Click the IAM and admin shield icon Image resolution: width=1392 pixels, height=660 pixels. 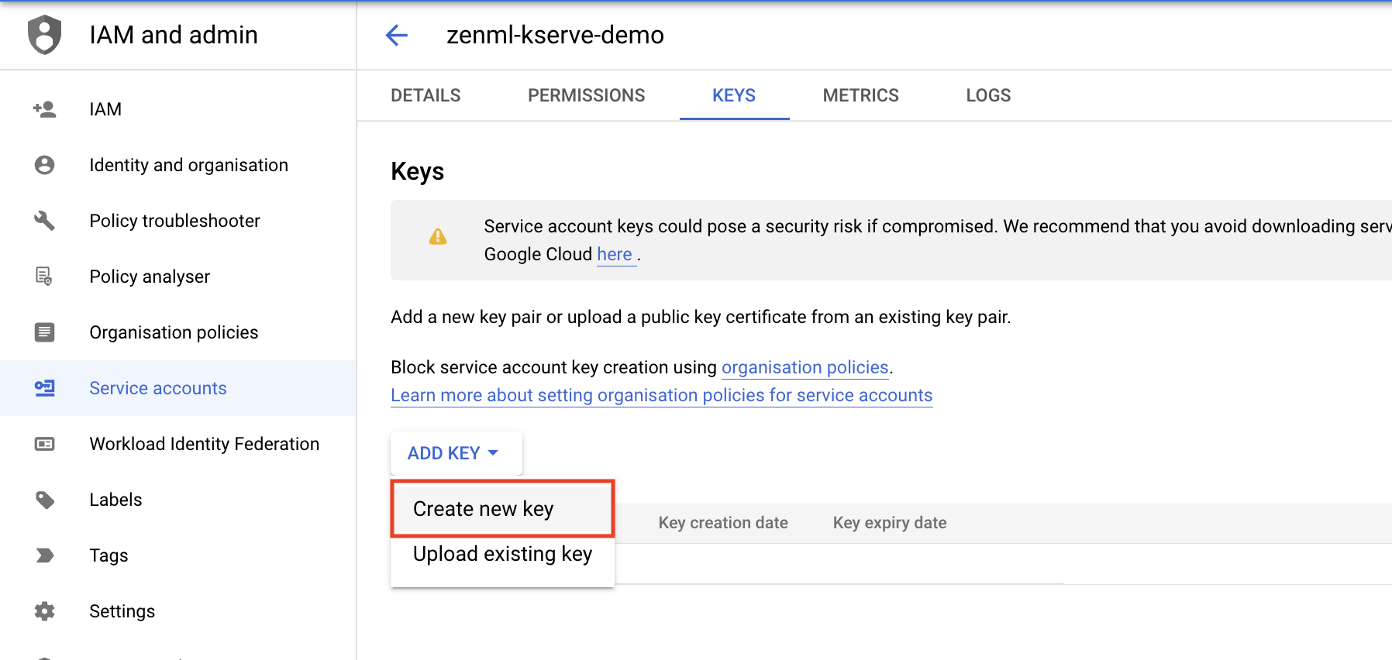pos(44,35)
